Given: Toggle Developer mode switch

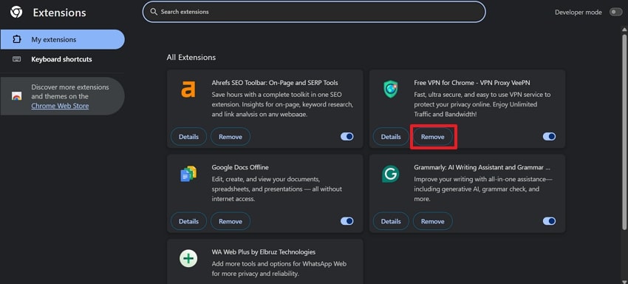Looking at the screenshot, I should tap(615, 12).
